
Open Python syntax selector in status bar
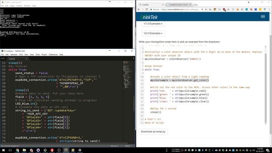pos(128,146)
